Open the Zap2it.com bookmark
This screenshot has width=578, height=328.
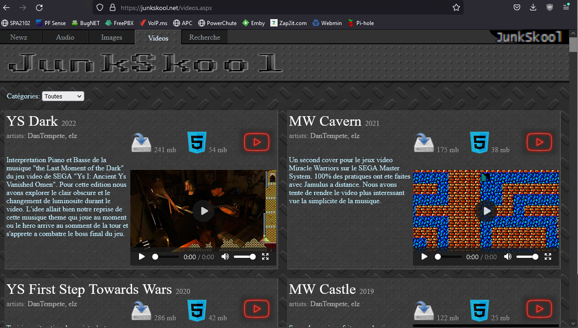point(289,23)
